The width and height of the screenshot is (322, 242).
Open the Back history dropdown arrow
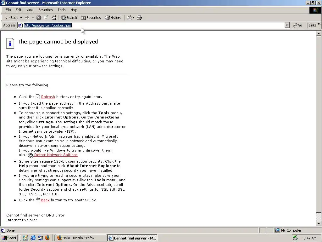pos(21,18)
